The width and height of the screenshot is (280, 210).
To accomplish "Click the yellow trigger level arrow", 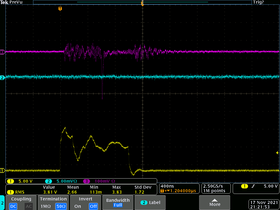I will point(278,153).
